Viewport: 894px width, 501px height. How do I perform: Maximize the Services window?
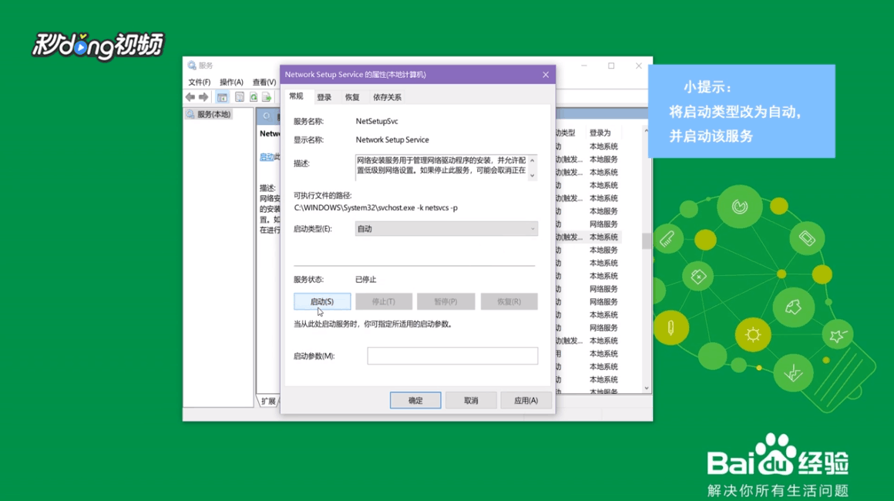611,66
